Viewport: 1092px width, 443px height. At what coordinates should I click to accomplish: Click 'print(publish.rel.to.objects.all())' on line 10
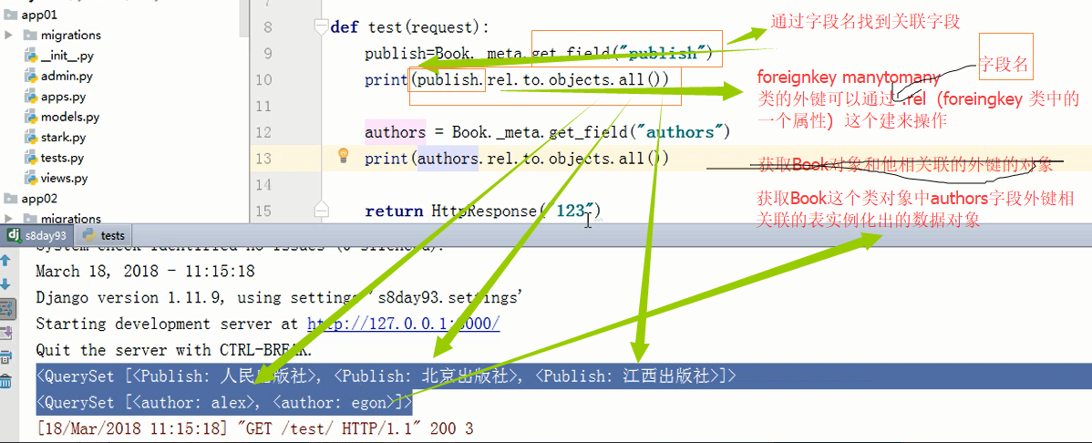point(516,79)
